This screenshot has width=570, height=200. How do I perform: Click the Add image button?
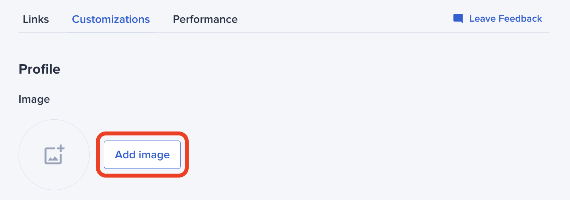coord(142,155)
